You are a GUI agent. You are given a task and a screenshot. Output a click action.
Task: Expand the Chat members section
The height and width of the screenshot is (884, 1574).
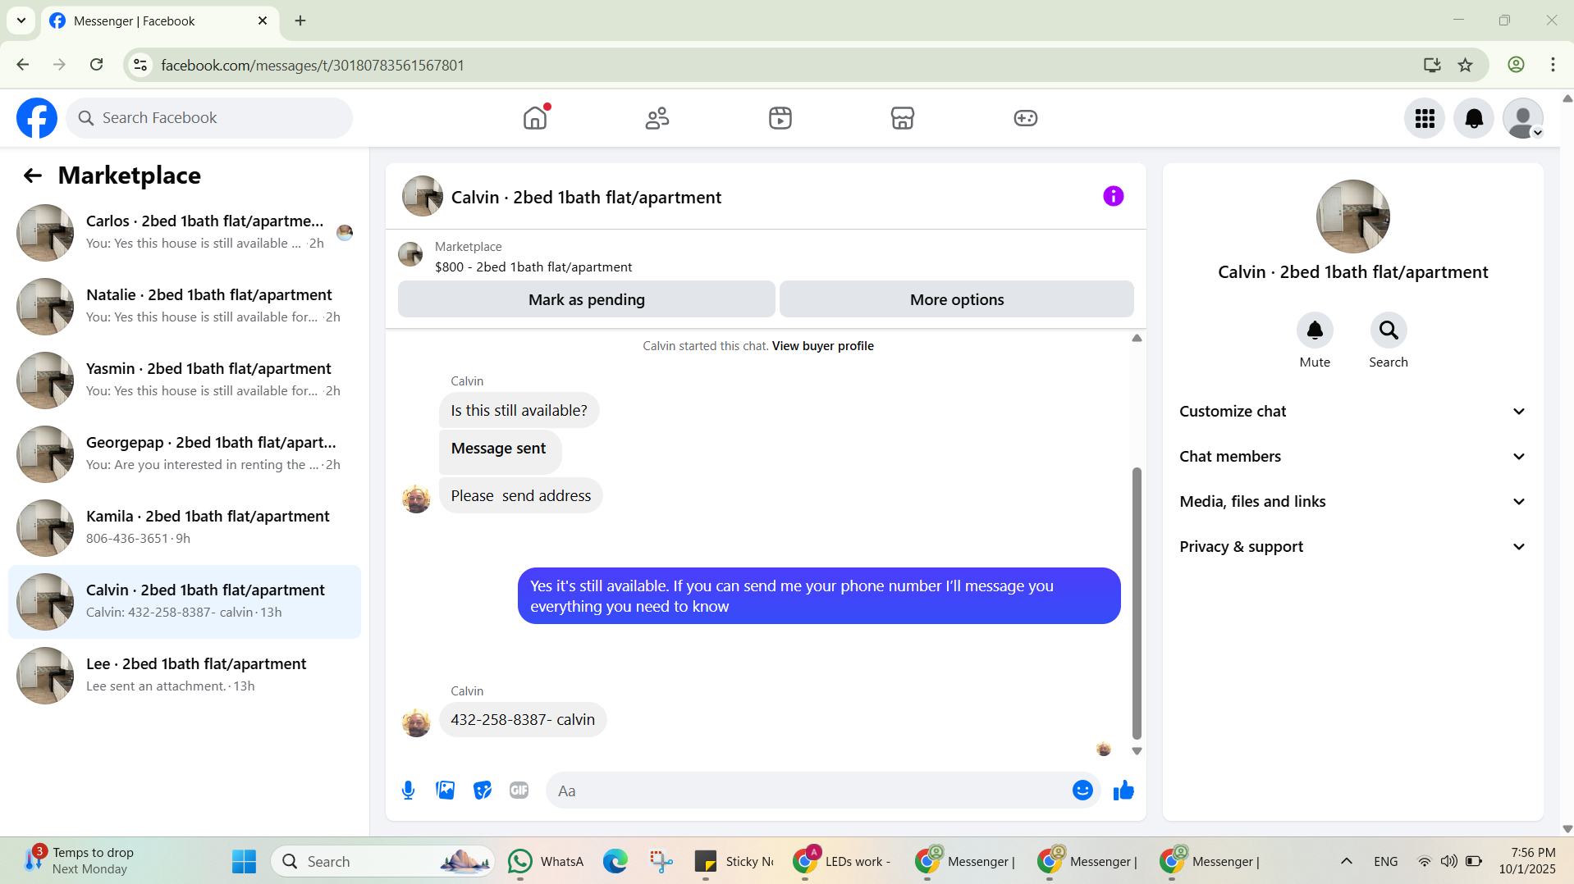(1353, 457)
